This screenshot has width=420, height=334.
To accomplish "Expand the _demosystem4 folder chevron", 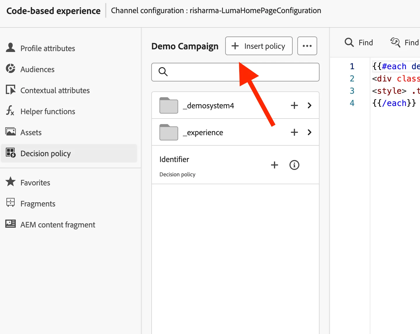I will click(310, 105).
